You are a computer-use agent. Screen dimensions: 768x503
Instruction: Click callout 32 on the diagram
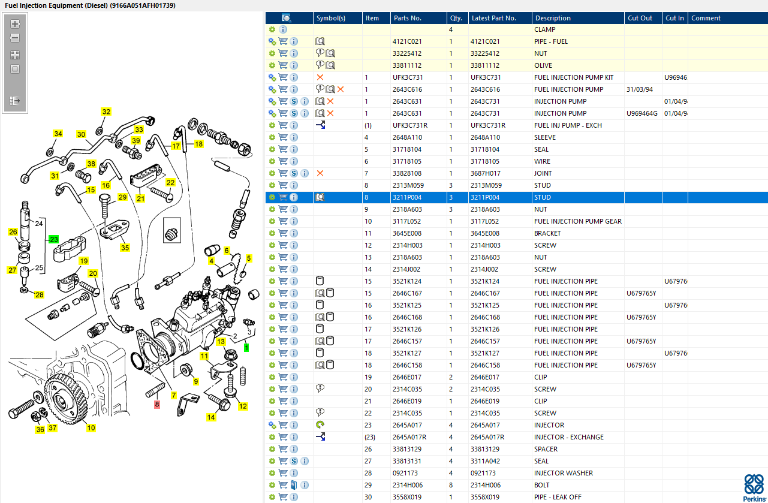(106, 112)
